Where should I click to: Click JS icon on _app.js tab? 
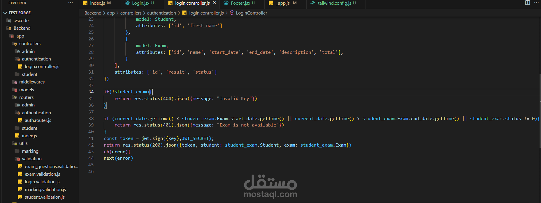(271, 3)
